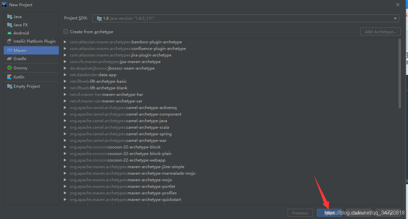The width and height of the screenshot is (408, 219).
Task: Select cocoon-22-archetype-block-plain row
Action: (230, 154)
